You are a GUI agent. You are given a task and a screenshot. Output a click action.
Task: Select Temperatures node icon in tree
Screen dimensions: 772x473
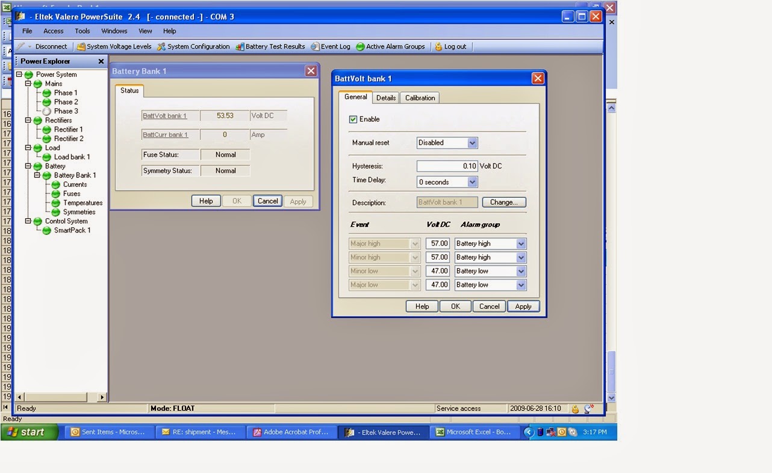[56, 203]
